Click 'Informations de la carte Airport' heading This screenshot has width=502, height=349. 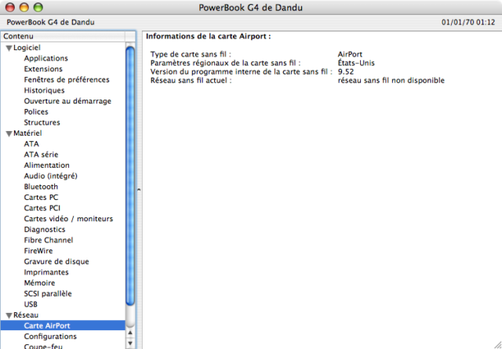[x=209, y=37]
